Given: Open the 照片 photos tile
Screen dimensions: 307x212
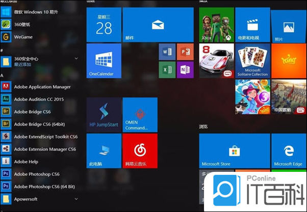Looking at the screenshot, I should click(289, 26).
